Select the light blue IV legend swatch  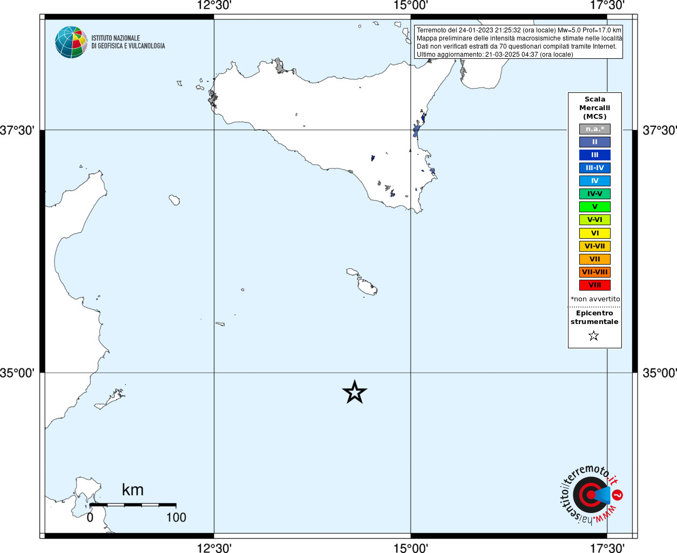[595, 181]
